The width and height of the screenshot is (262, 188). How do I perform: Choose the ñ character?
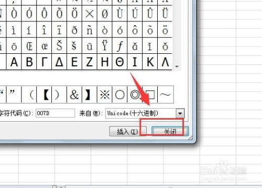point(90,29)
